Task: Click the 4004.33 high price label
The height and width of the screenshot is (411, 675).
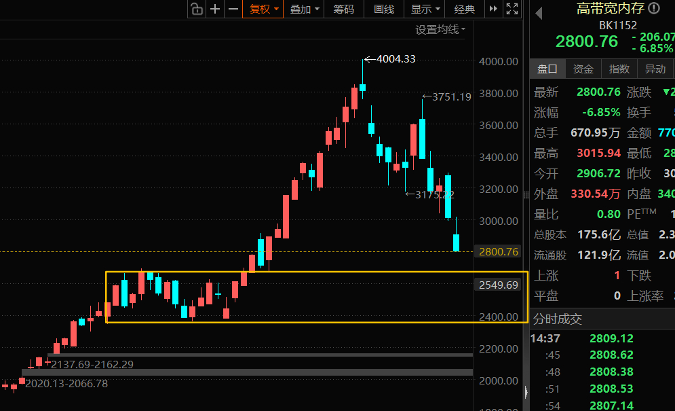Action: click(396, 59)
